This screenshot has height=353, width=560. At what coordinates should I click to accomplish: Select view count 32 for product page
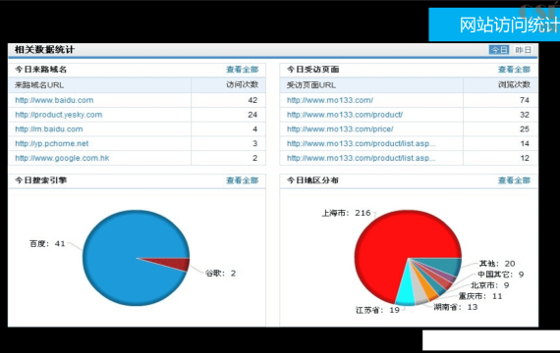[x=525, y=115]
